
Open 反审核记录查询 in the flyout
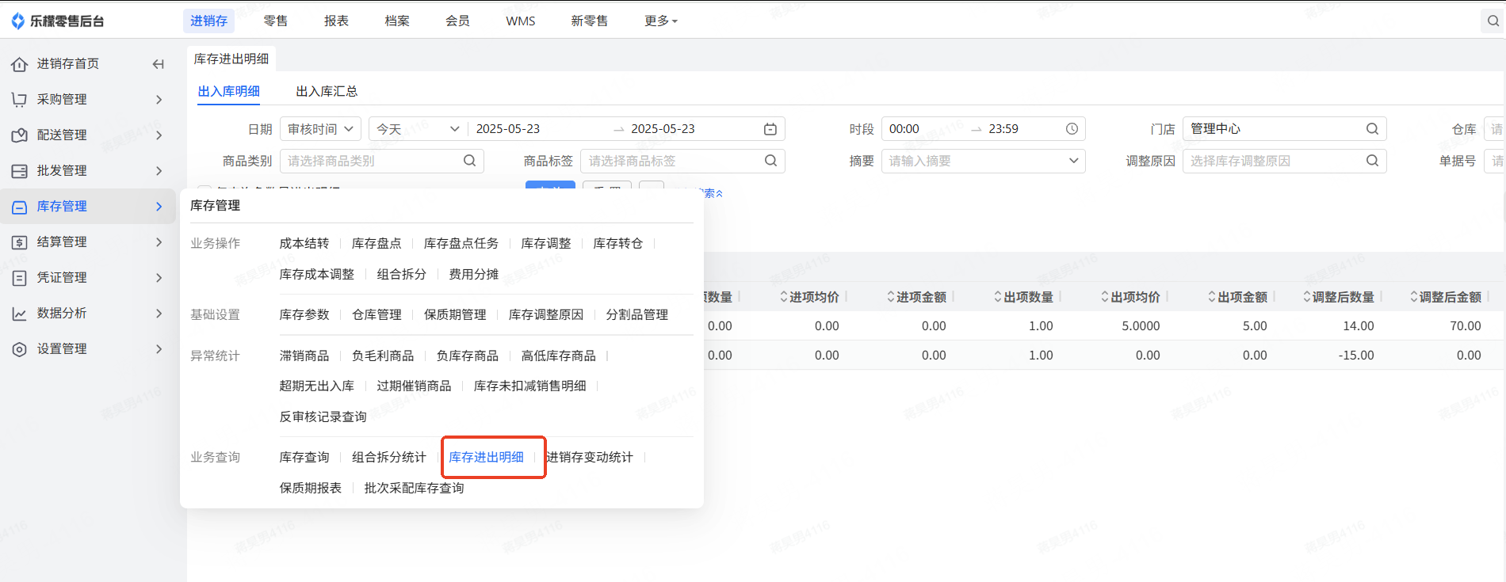pos(323,417)
